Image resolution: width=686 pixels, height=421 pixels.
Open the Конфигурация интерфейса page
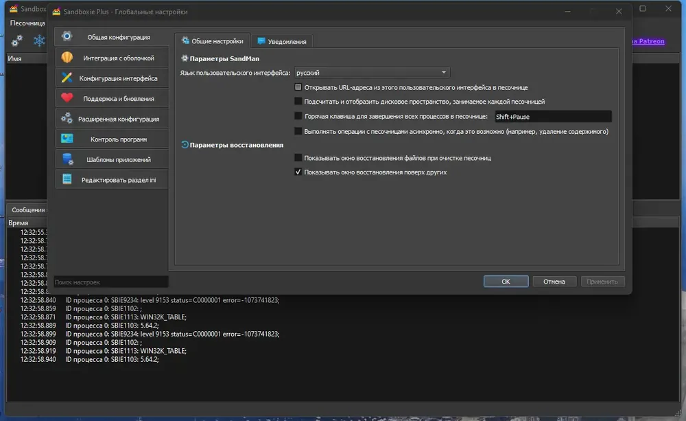tap(112, 78)
